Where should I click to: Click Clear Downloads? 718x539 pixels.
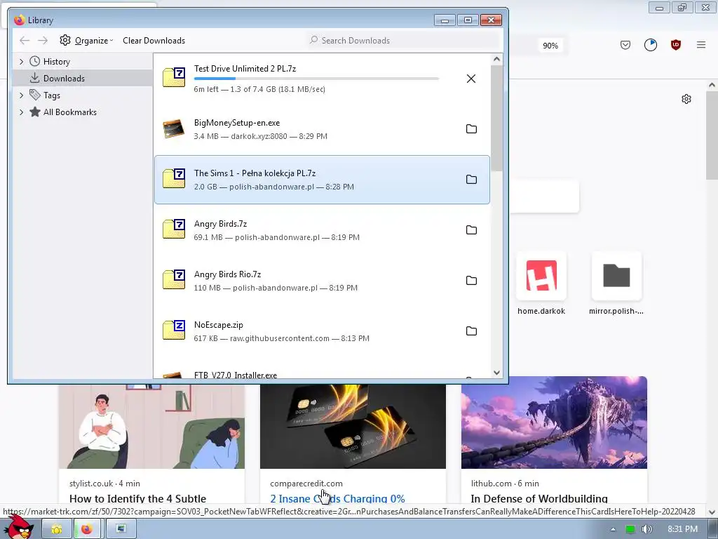pos(154,40)
